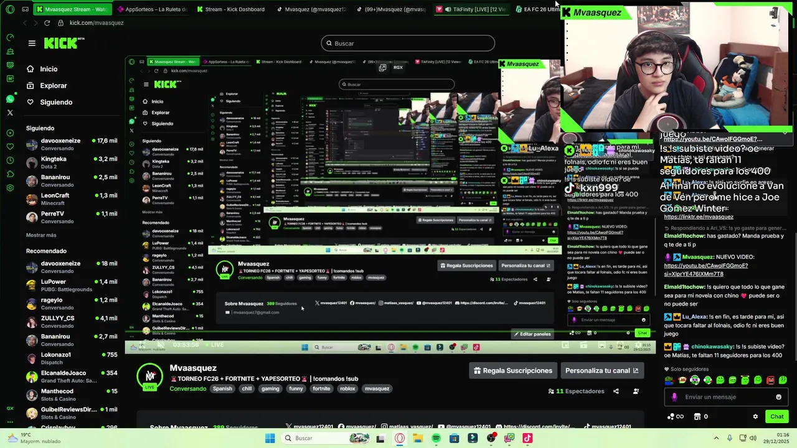Open Kingteka channel in following list

click(x=72, y=162)
